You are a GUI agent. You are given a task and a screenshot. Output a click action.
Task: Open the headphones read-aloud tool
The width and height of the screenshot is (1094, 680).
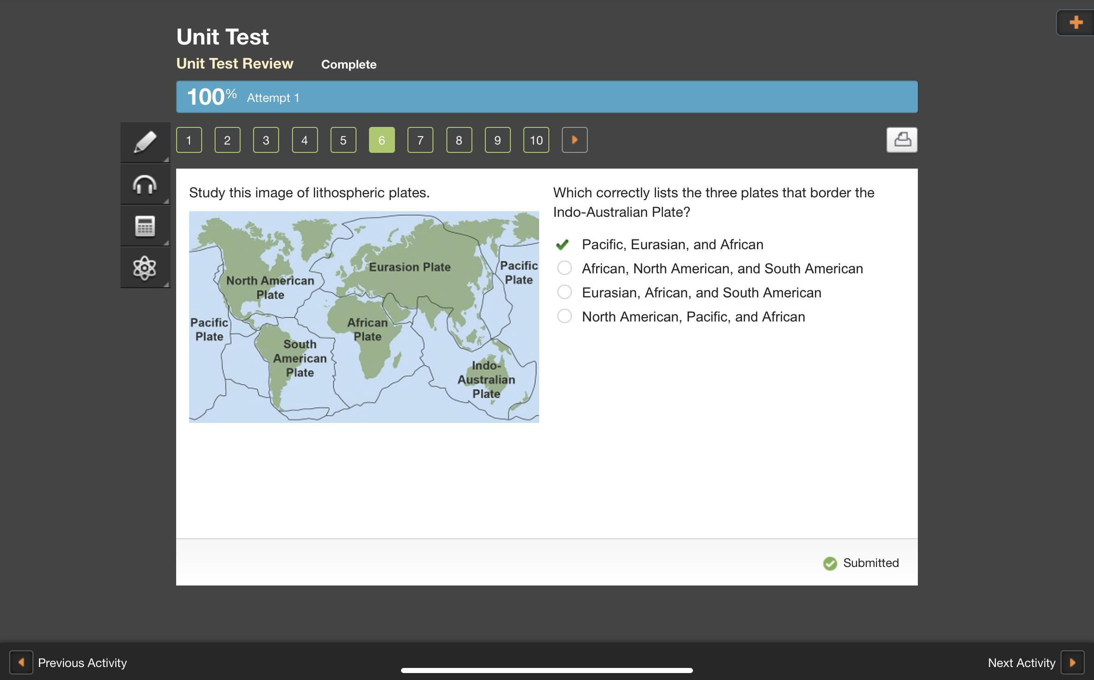click(x=145, y=184)
